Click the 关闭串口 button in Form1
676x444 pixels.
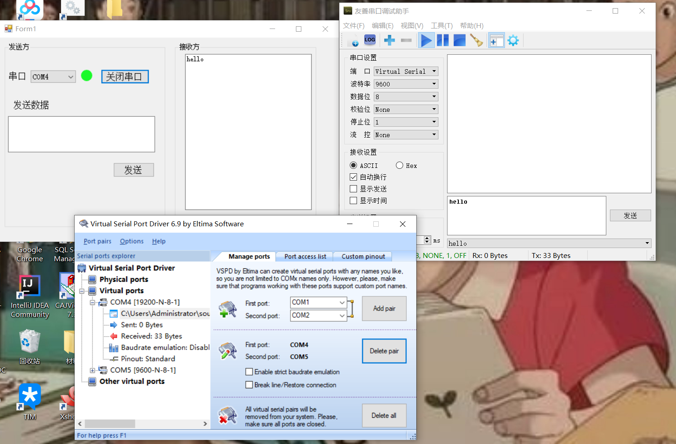pos(124,76)
